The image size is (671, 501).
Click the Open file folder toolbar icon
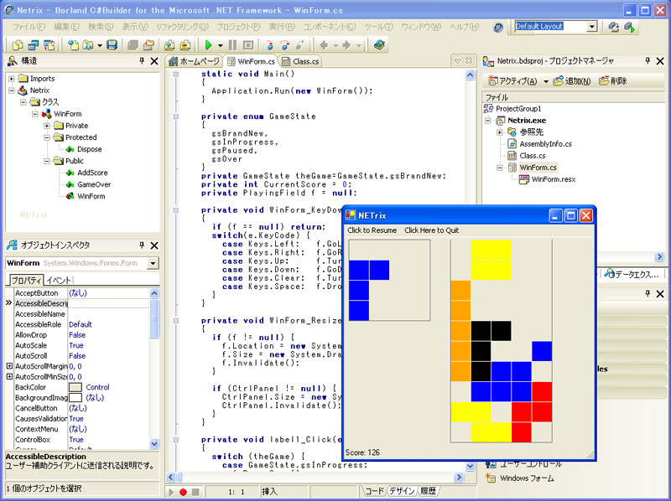88,45
